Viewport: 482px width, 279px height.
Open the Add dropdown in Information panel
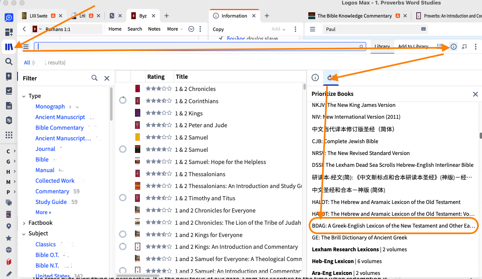[279, 29]
